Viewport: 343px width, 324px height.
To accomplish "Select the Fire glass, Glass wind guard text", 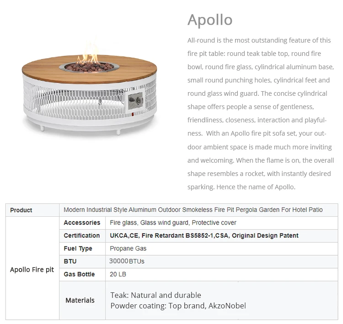I will (x=173, y=223).
